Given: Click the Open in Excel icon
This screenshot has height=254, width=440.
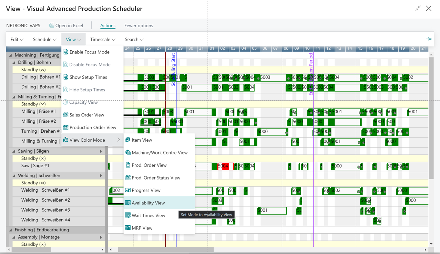Looking at the screenshot, I should click(51, 26).
